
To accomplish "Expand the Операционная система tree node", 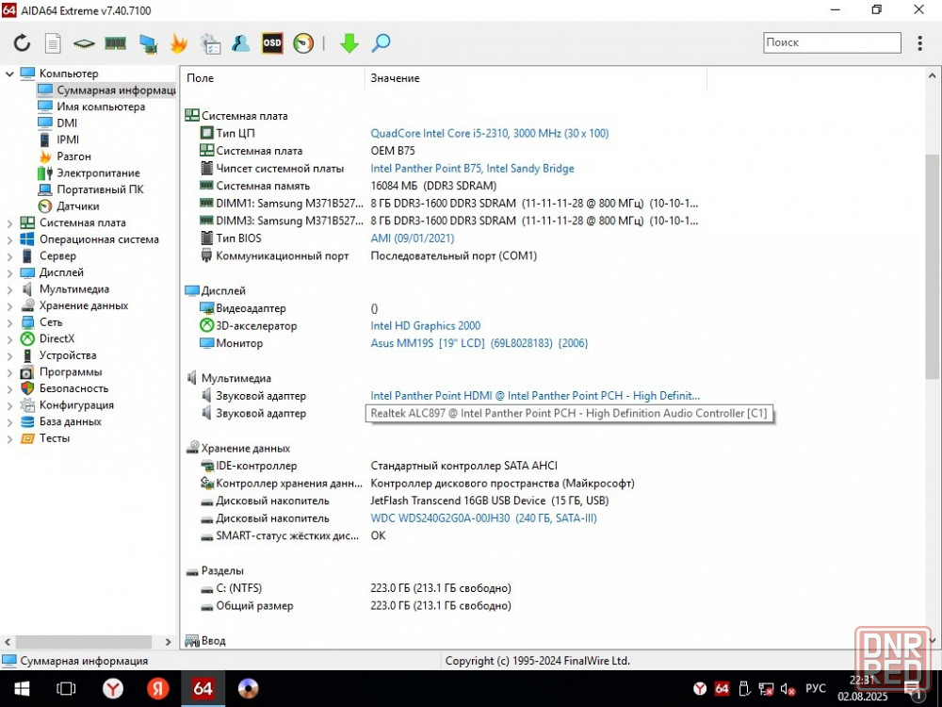I will pyautogui.click(x=9, y=239).
